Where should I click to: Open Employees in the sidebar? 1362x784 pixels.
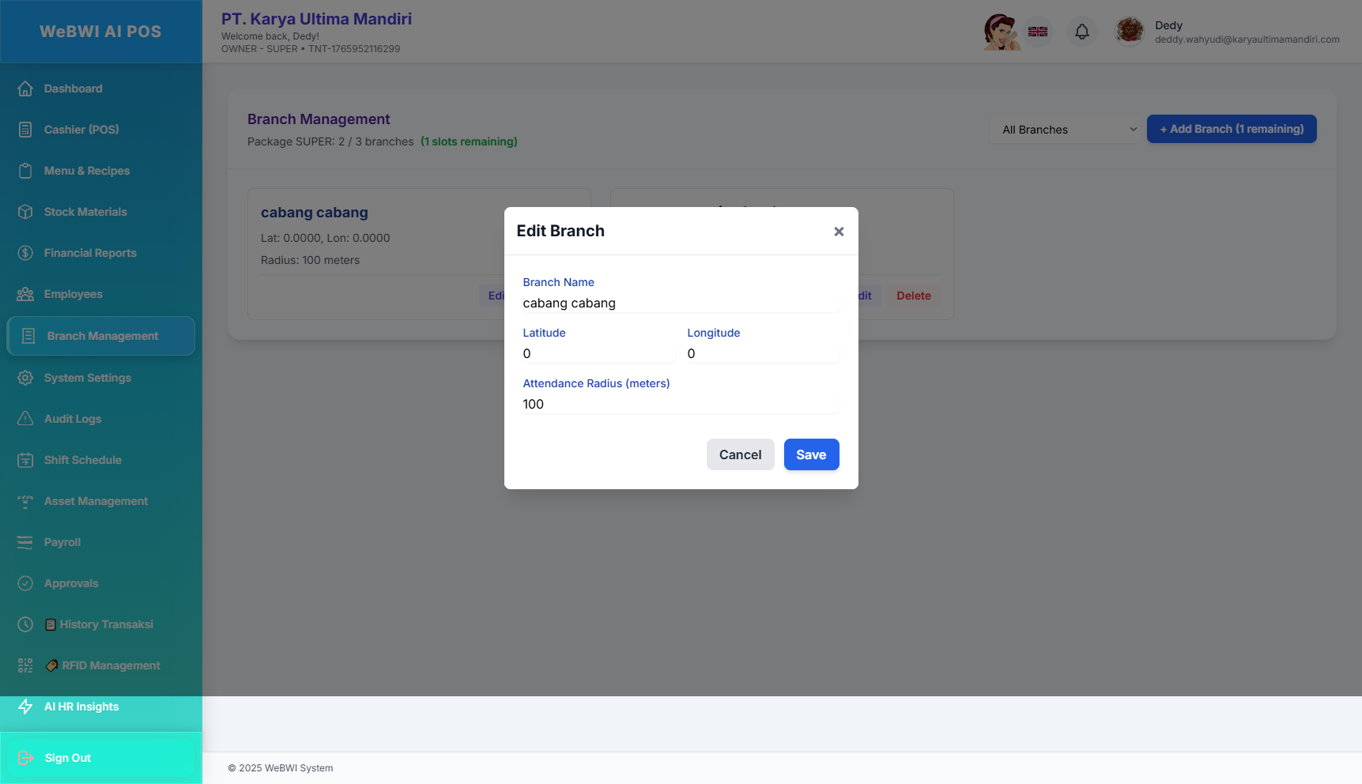click(x=74, y=294)
